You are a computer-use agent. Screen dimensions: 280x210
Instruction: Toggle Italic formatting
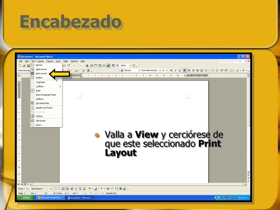[x=175, y=71]
